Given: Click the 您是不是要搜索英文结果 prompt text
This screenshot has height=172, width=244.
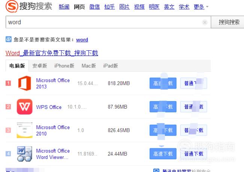Looking at the screenshot, I should (x=44, y=39).
